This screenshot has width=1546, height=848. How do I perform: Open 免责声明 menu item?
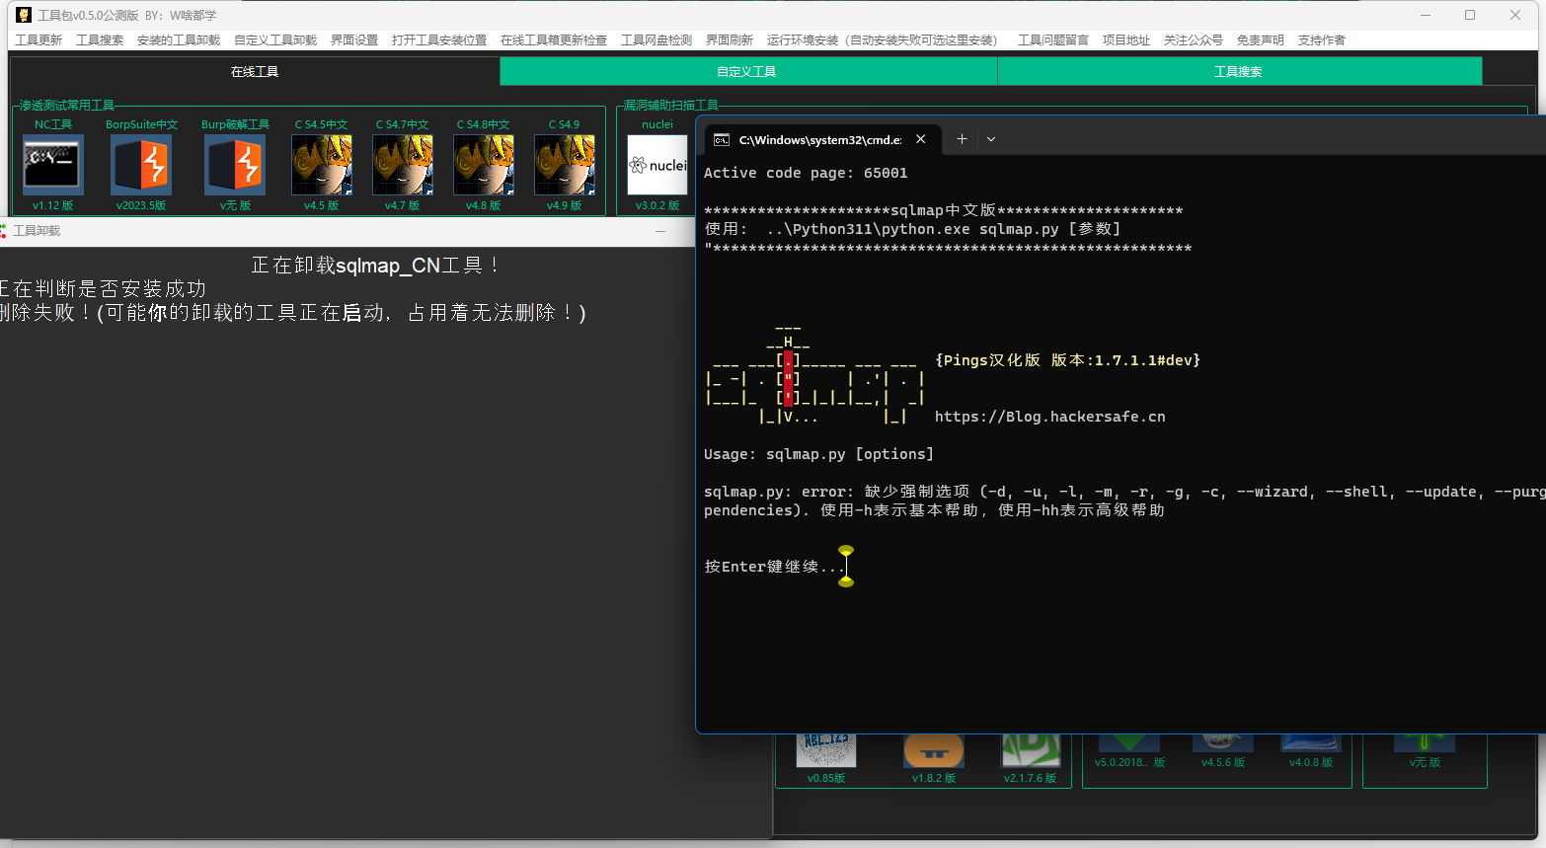(x=1261, y=40)
